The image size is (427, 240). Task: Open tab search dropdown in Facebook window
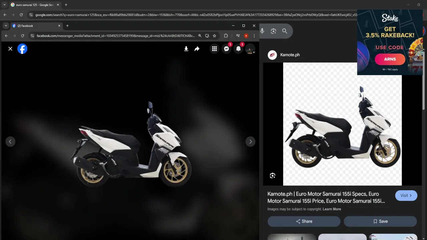[x=6, y=26]
